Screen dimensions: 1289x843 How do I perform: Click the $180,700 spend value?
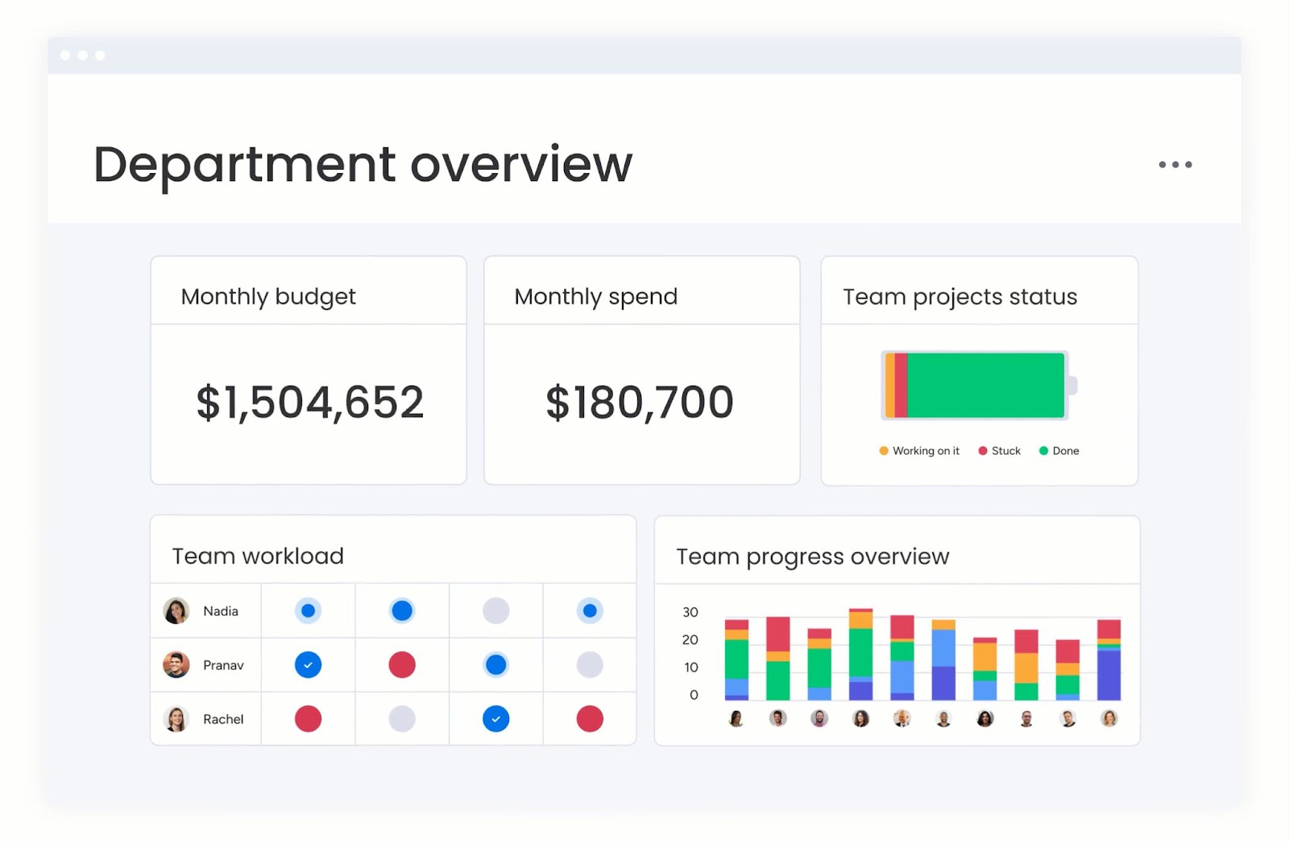(x=640, y=403)
